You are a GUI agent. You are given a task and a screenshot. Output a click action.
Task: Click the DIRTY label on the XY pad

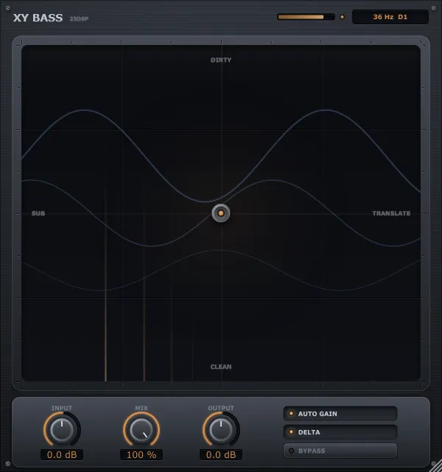pos(221,60)
